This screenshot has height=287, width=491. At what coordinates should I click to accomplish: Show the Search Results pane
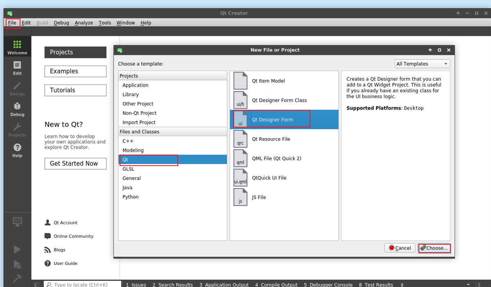(172, 285)
